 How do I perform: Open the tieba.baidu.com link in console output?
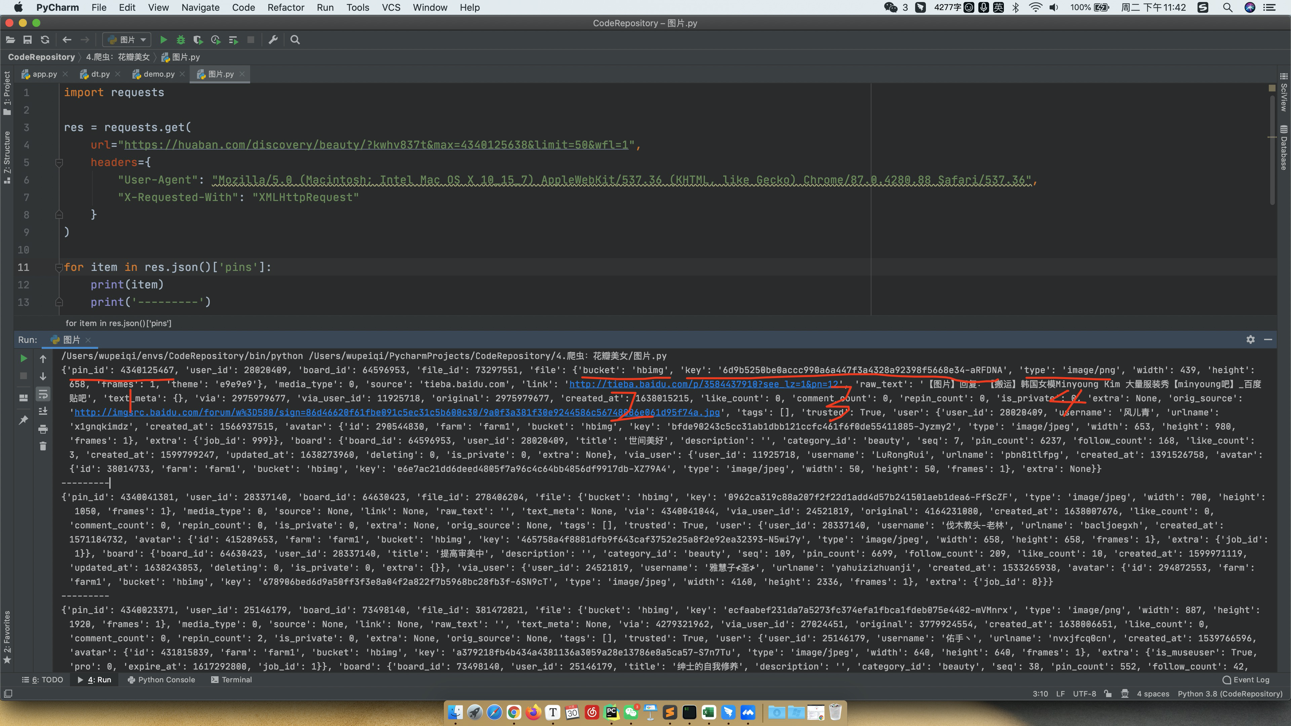pos(704,384)
